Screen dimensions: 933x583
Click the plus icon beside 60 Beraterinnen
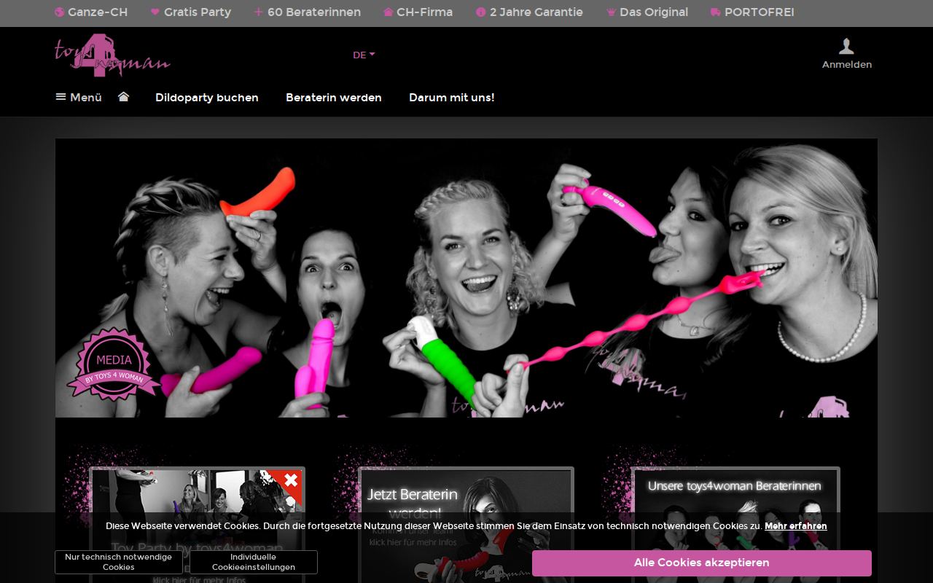(x=258, y=12)
